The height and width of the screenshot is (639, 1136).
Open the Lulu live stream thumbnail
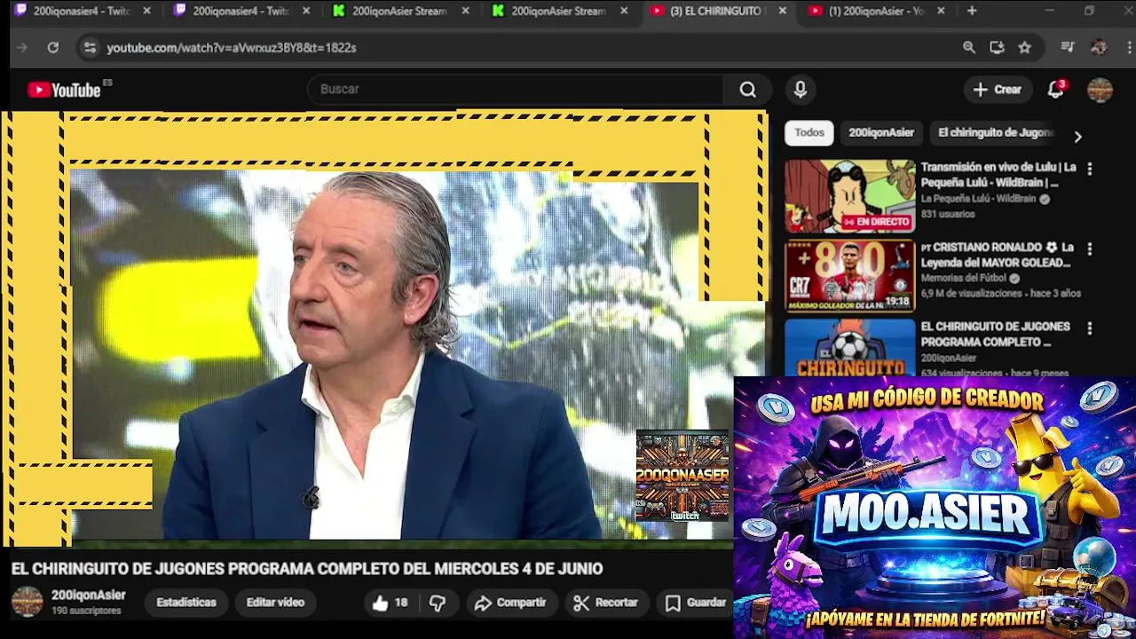pos(849,196)
